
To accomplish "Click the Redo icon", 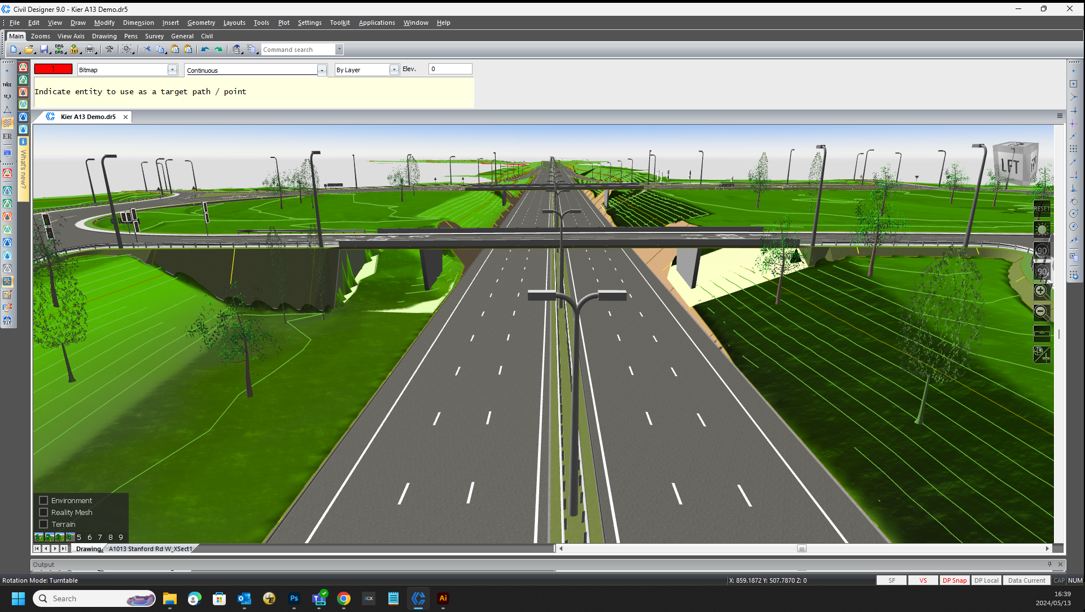I will pyautogui.click(x=218, y=49).
